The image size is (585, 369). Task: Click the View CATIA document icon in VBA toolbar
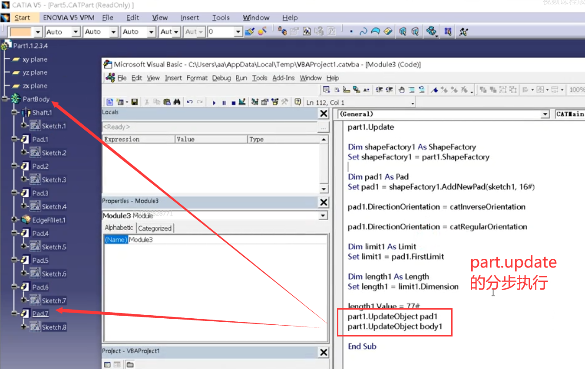(110, 102)
